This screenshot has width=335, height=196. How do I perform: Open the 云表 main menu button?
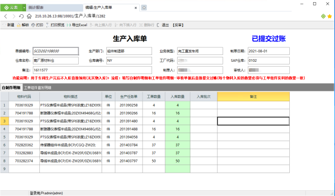[x=11, y=7]
